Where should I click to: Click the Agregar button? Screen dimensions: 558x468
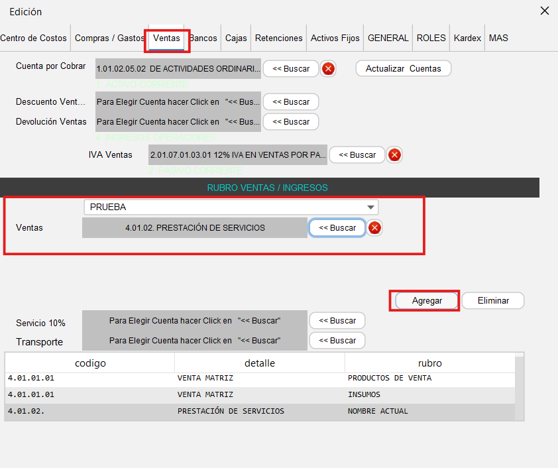pyautogui.click(x=427, y=301)
